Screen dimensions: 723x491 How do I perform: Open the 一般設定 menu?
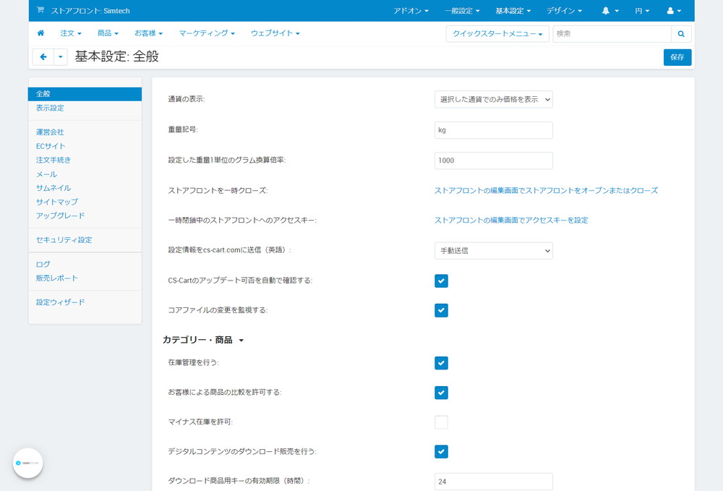coord(462,11)
